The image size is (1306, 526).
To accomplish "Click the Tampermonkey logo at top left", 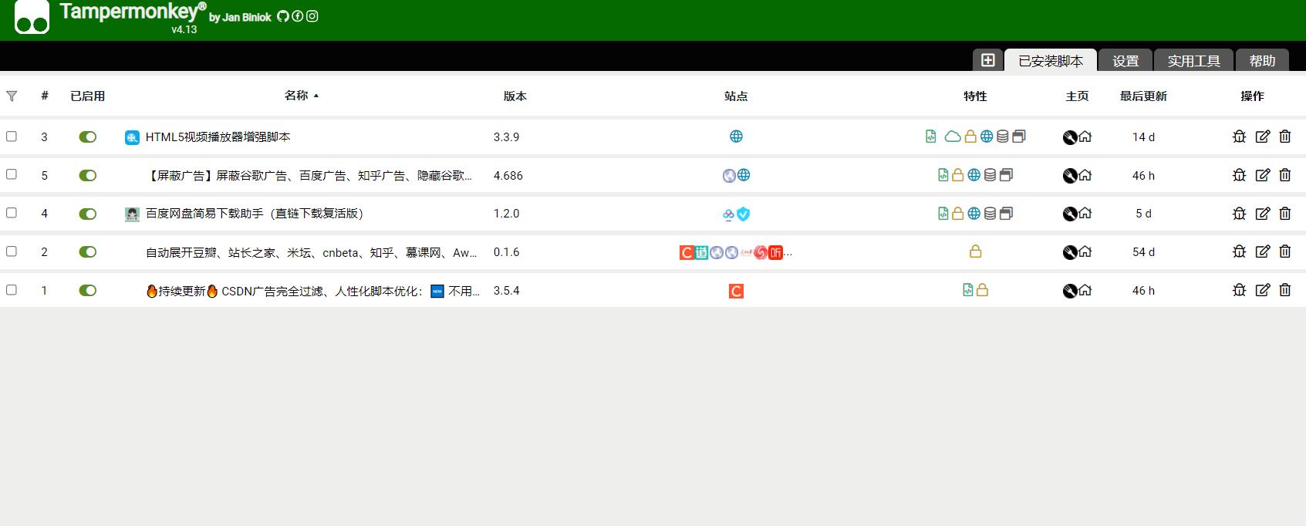I will [32, 17].
